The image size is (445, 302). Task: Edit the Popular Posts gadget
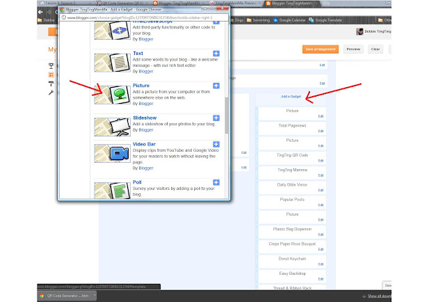[321, 205]
